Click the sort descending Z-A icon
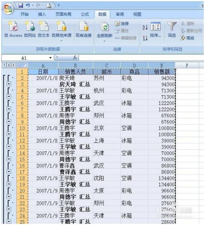 pyautogui.click(x=145, y=38)
